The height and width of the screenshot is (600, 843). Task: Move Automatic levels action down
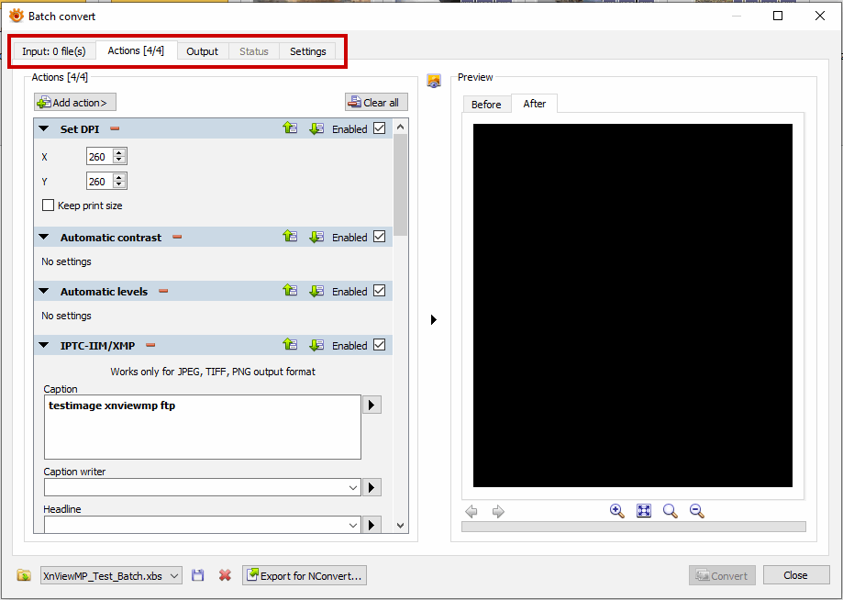(x=316, y=290)
